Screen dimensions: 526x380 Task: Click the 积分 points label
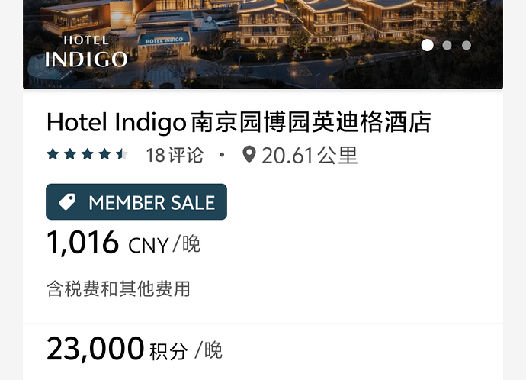[x=168, y=352]
